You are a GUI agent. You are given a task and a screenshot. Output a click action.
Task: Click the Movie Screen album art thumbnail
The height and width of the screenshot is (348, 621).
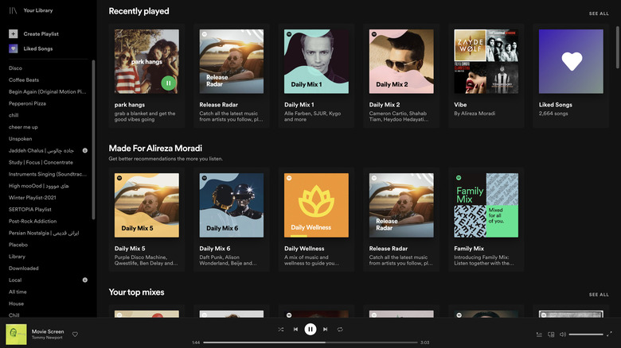[16, 334]
